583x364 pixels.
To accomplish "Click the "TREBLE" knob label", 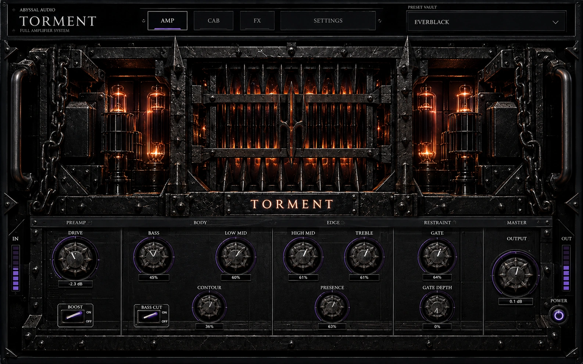I will [x=364, y=233].
